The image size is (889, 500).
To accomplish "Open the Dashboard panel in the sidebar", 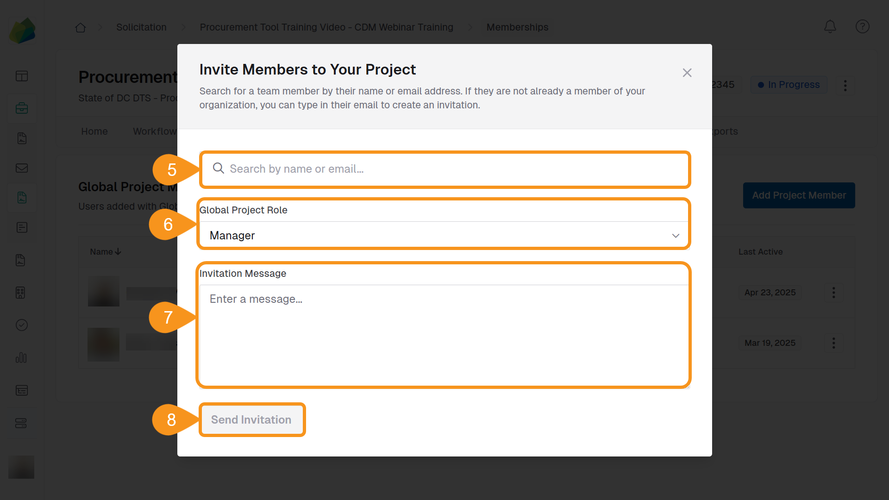I will [22, 76].
